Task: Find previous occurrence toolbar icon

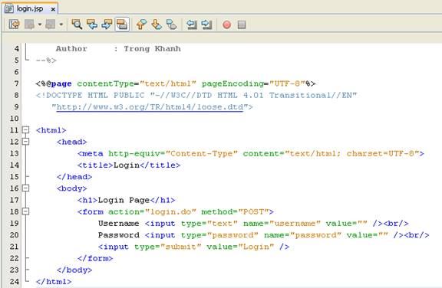Action: click(92, 25)
